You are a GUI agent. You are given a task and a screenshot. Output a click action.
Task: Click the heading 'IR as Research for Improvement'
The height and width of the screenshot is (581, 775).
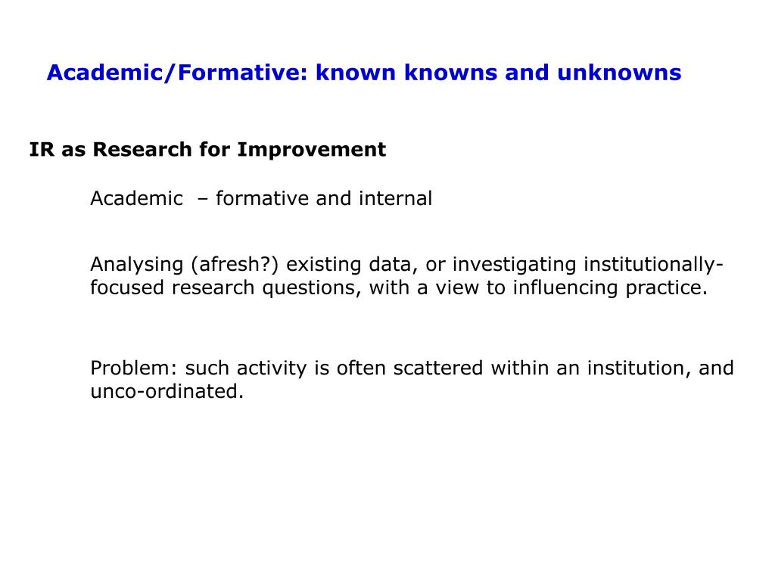pyautogui.click(x=207, y=150)
